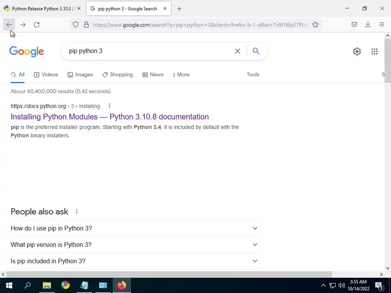Switch to News results
Screen dimensions: 391x293
pyautogui.click(x=153, y=74)
